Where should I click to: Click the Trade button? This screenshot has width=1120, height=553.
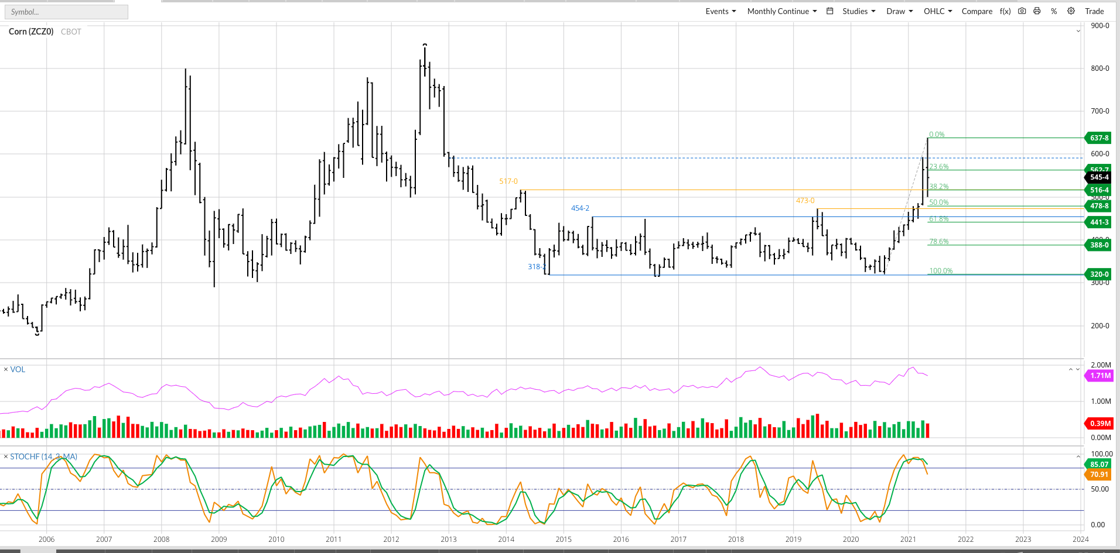pos(1094,11)
